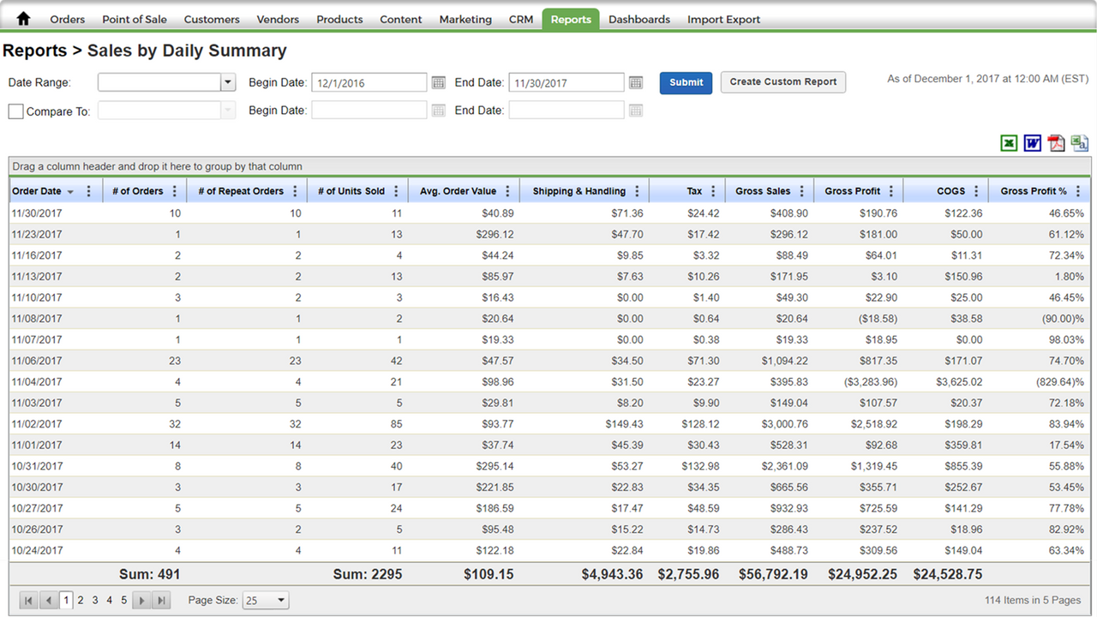Go to the Home icon
The width and height of the screenshot is (1097, 617).
pos(23,18)
